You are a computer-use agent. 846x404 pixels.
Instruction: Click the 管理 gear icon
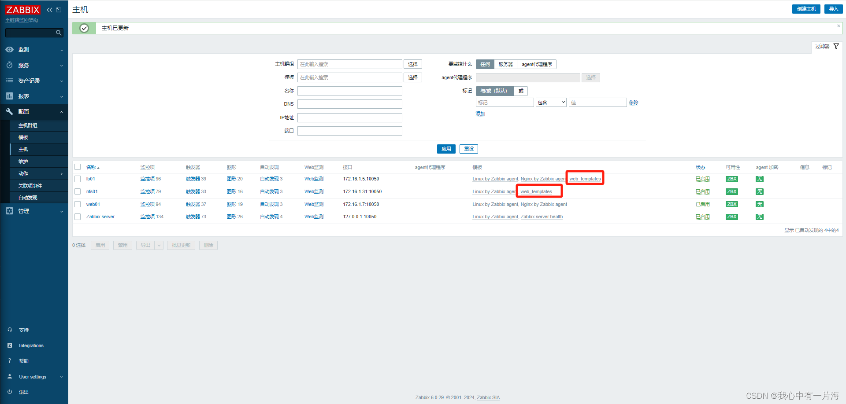tap(9, 211)
